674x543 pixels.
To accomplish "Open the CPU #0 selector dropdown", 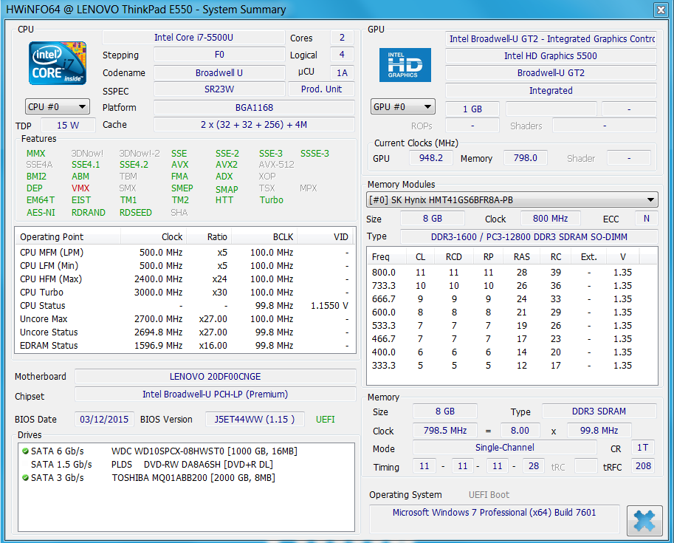I will point(58,107).
